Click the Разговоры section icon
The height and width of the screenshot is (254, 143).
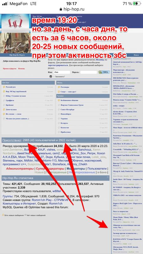pyautogui.click(x=59, y=87)
